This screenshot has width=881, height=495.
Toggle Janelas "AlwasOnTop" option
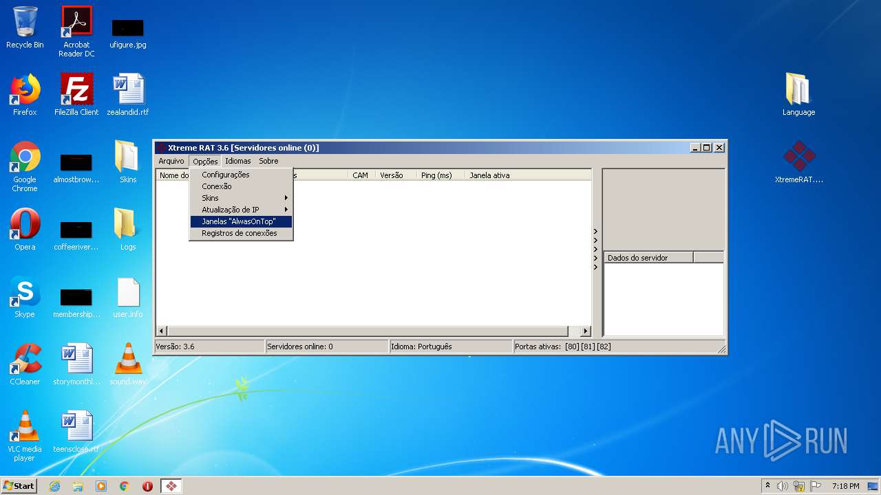241,221
